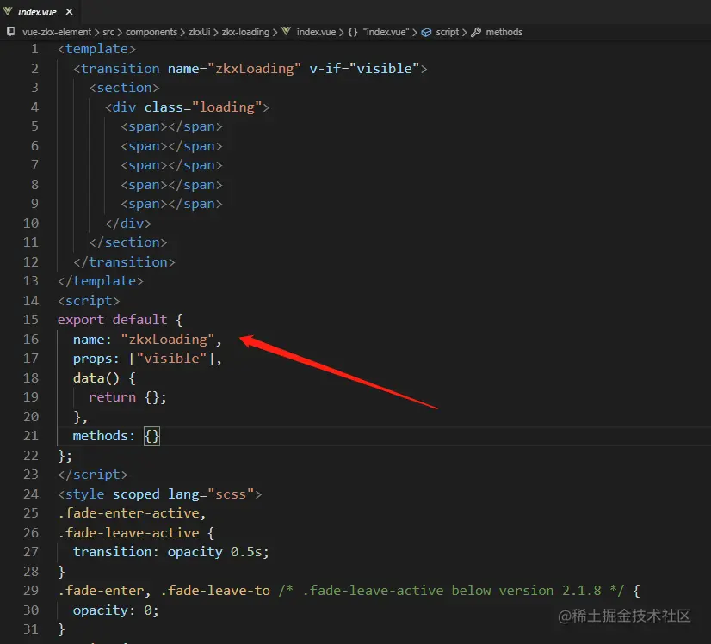Click the props property on line 17
The width and height of the screenshot is (711, 644).
(93, 359)
